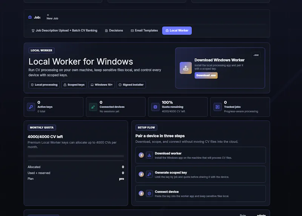Click the Used + reserved row

coord(76,173)
